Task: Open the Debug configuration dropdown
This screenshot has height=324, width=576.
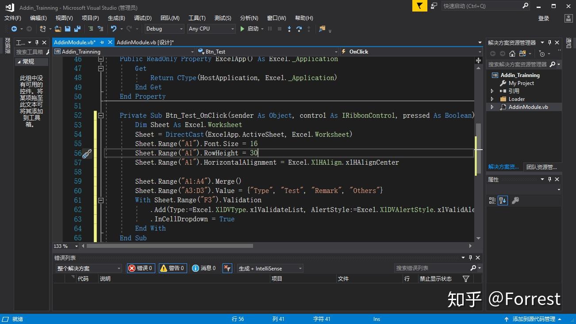Action: (x=165, y=29)
